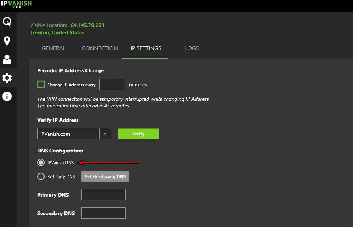353x227 pixels.
Task: Open the server location pin icon
Action: pyautogui.click(x=7, y=41)
